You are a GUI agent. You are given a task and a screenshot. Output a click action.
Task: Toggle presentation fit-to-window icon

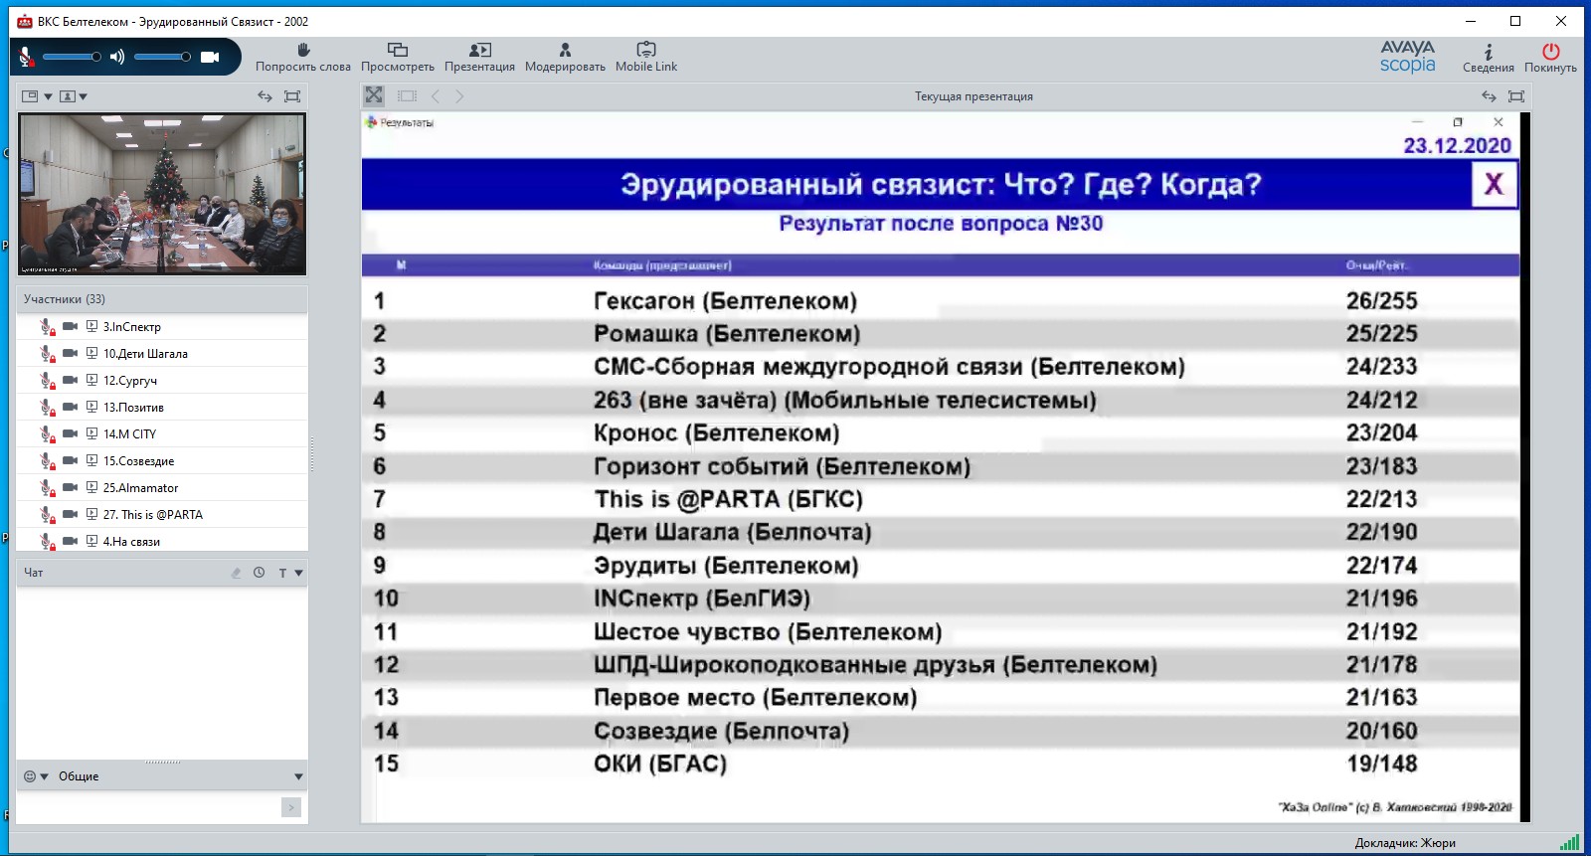(374, 95)
